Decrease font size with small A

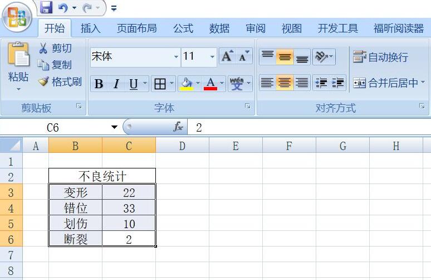click(243, 56)
